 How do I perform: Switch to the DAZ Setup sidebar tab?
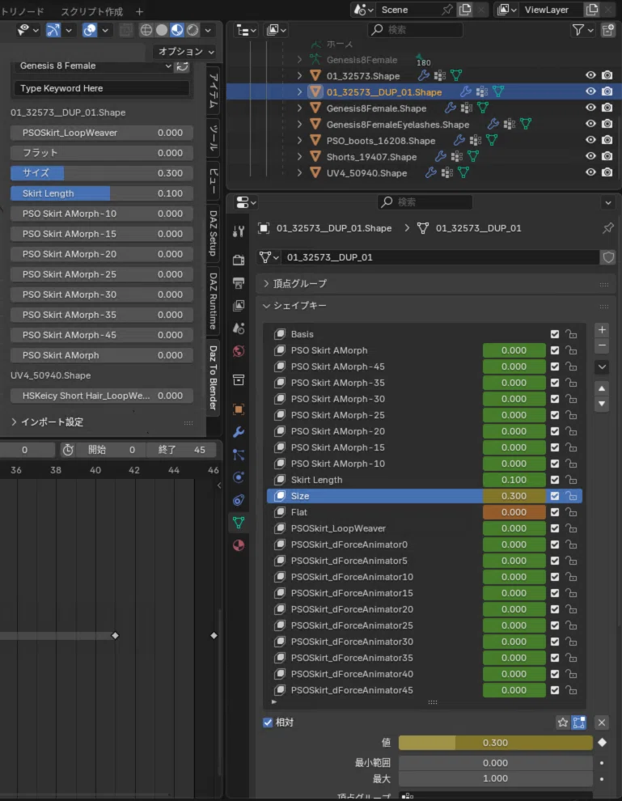[x=214, y=233]
